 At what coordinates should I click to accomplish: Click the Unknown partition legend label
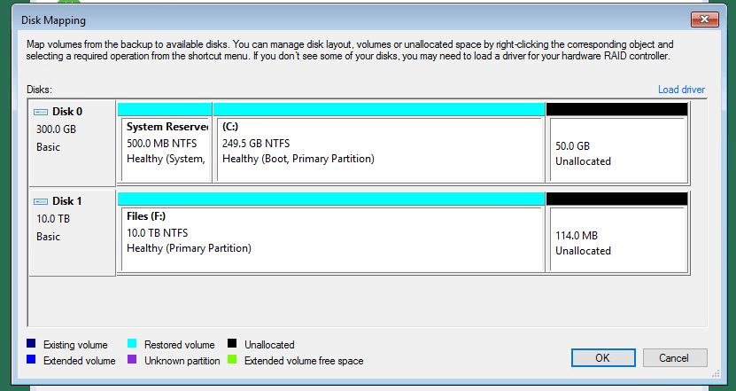point(182,361)
